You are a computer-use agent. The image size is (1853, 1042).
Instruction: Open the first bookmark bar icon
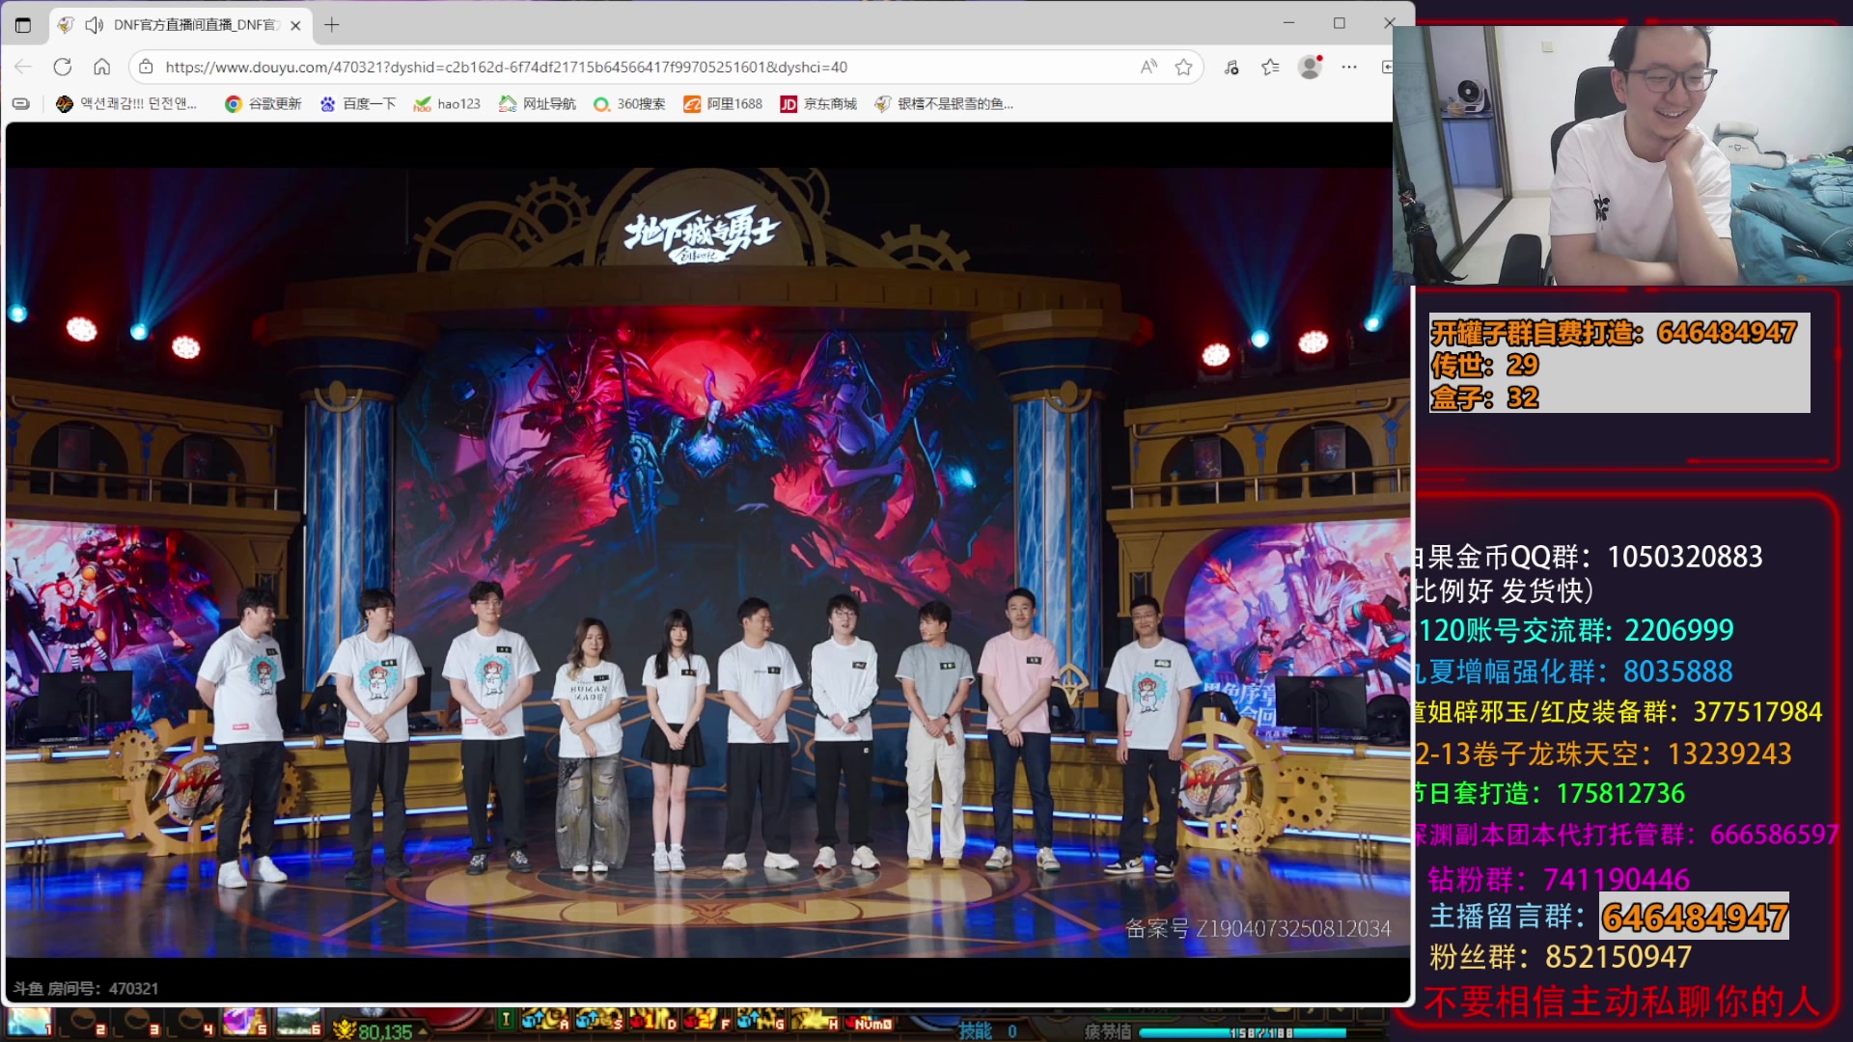[x=21, y=103]
